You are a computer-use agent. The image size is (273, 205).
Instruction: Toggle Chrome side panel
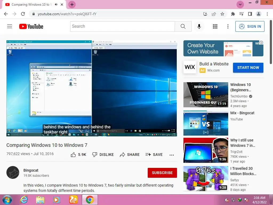coord(250,14)
